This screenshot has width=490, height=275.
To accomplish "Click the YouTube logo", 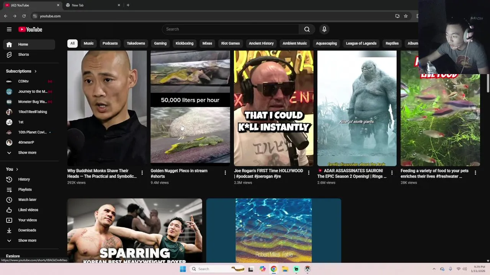I will [x=30, y=29].
